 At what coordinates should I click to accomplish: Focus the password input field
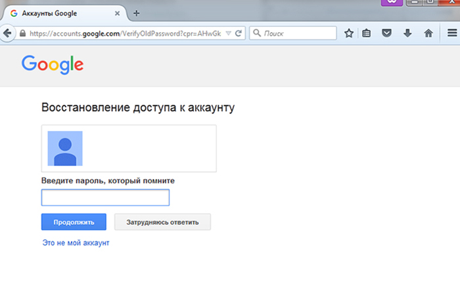point(105,197)
